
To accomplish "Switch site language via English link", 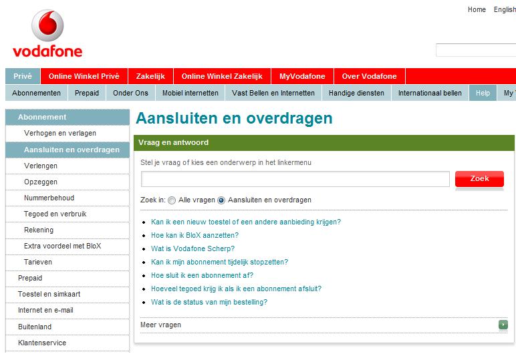I will point(505,9).
